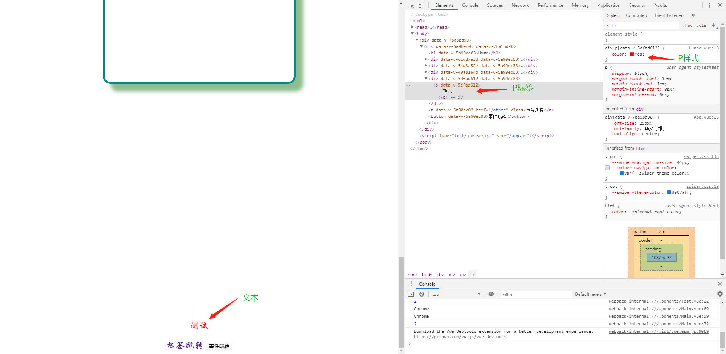Click the #007aff color swatch
726x354 pixels.
click(x=669, y=192)
